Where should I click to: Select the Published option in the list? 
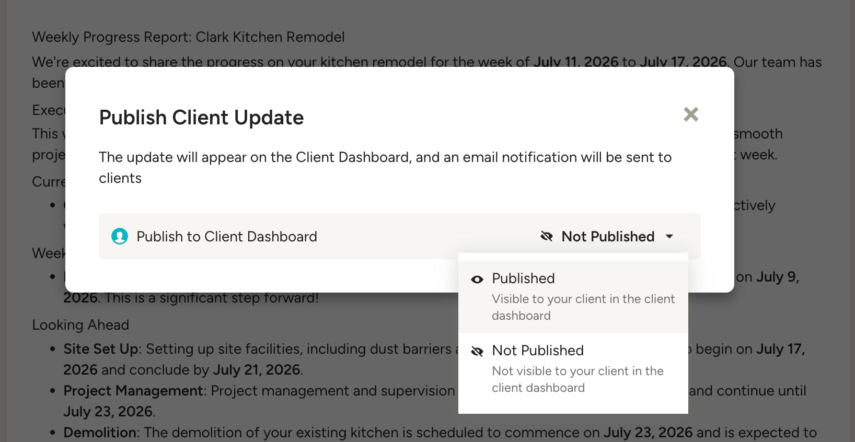click(x=573, y=297)
